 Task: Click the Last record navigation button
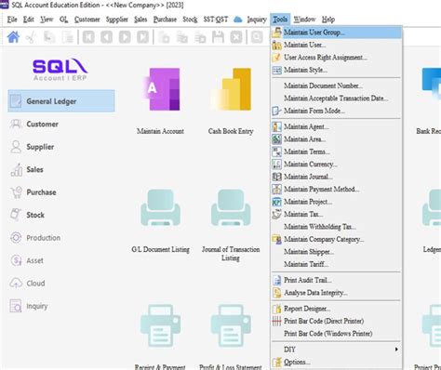coord(143,37)
